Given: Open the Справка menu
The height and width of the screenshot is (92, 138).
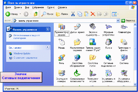Looking at the screenshot, I should click(x=62, y=7).
